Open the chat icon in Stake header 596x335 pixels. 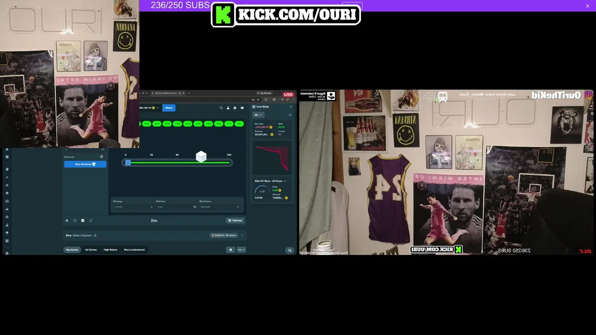(x=242, y=108)
